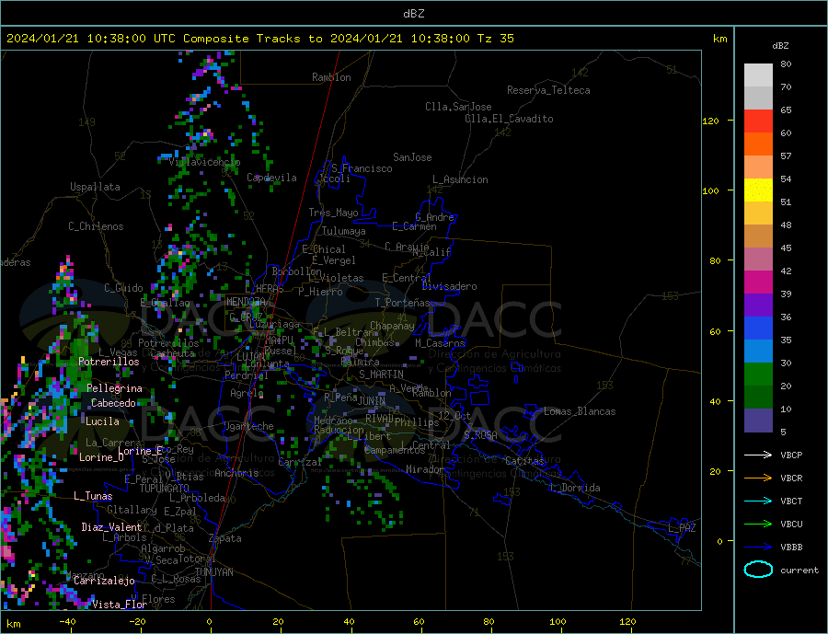Image resolution: width=828 pixels, height=634 pixels.
Task: Click the orange VBCR arrow in legend
Action: (x=758, y=478)
